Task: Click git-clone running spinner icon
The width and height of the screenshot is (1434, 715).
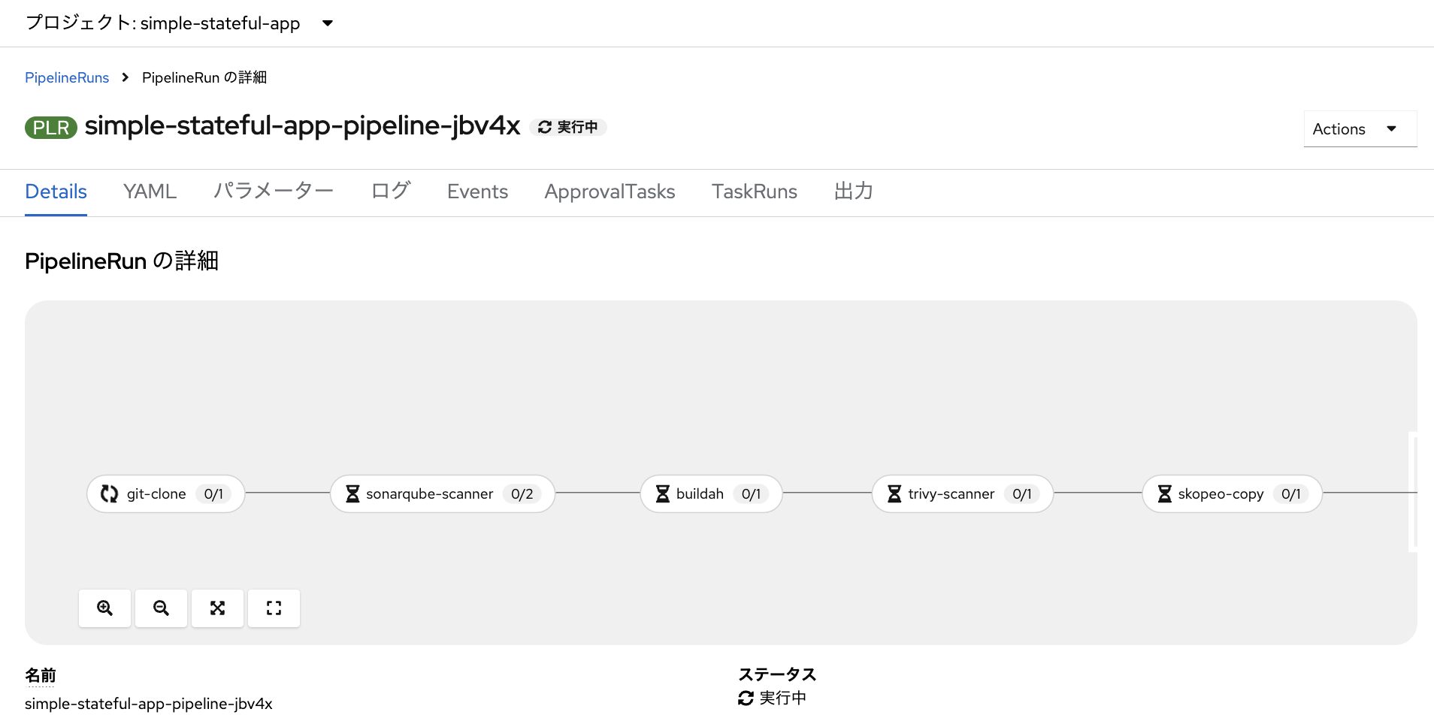Action: coord(110,493)
